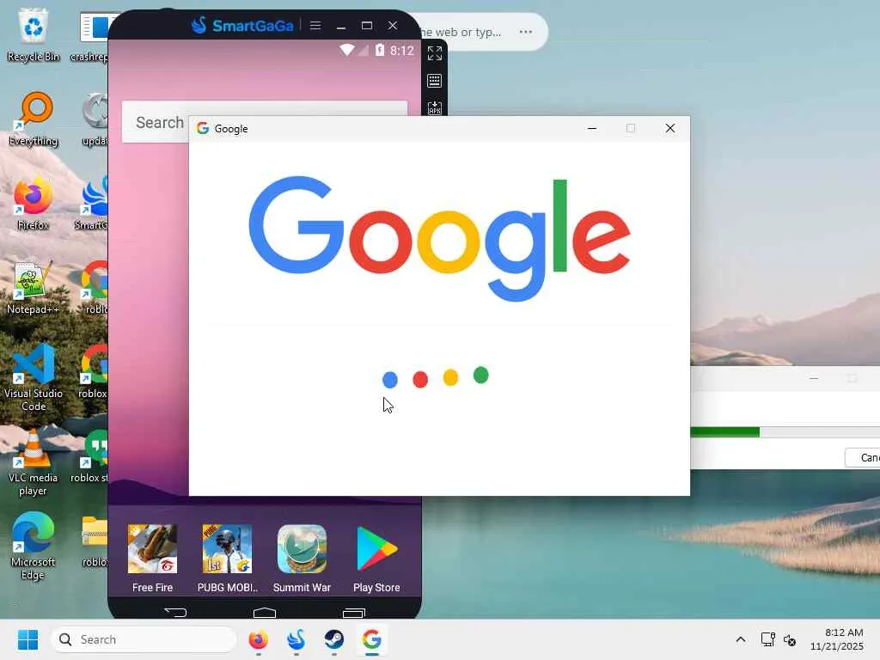Click the Google icon in the taskbar
Image resolution: width=880 pixels, height=660 pixels.
tap(371, 639)
